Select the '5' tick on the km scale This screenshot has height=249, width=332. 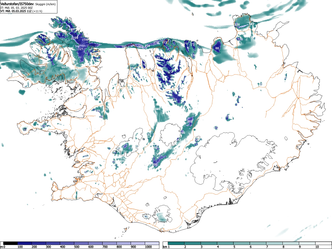pyautogui.click(x=234, y=247)
